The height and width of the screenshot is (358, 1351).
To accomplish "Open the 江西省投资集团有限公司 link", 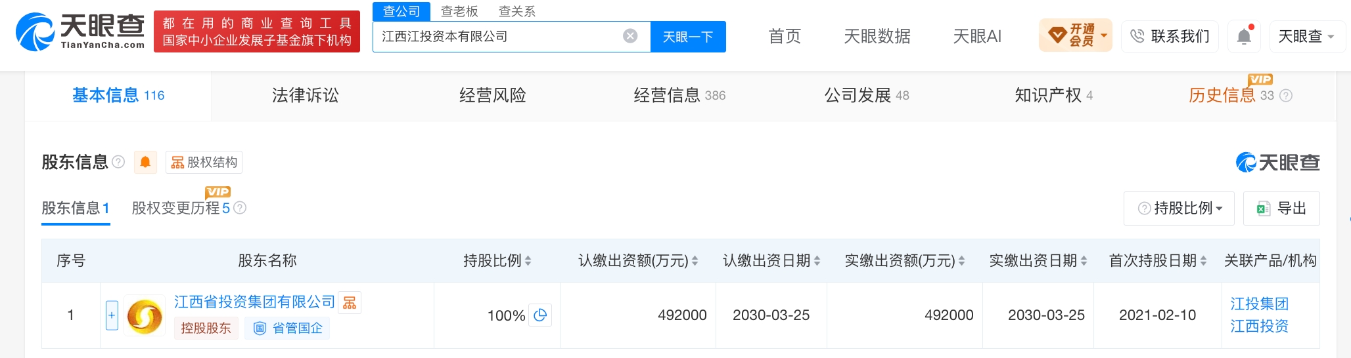I will click(x=254, y=302).
